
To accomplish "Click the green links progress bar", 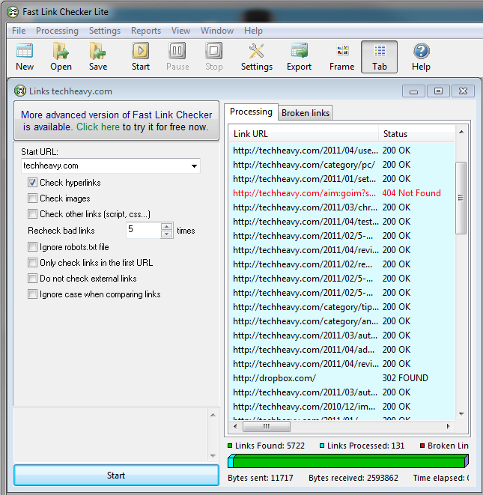I will tap(348, 461).
